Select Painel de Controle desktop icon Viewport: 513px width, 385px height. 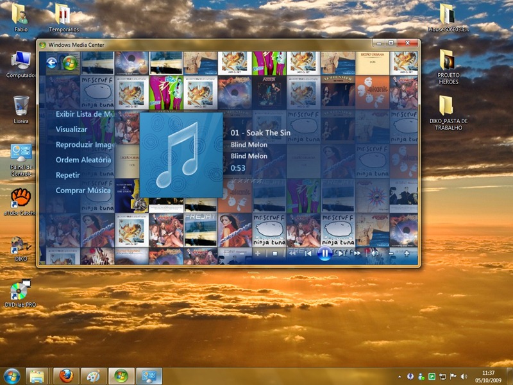click(21, 160)
